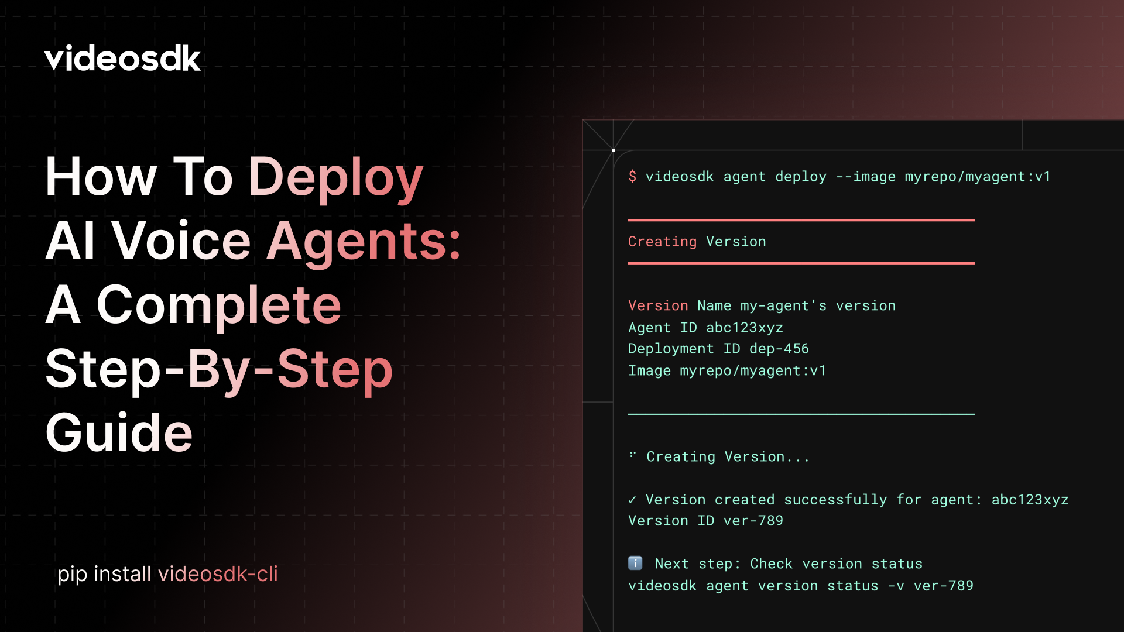Click the Agent ID abc123xyz entry
The height and width of the screenshot is (632, 1124).
pyautogui.click(x=705, y=327)
